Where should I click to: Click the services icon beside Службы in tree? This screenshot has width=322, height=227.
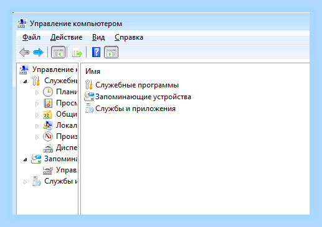pyautogui.click(x=37, y=181)
